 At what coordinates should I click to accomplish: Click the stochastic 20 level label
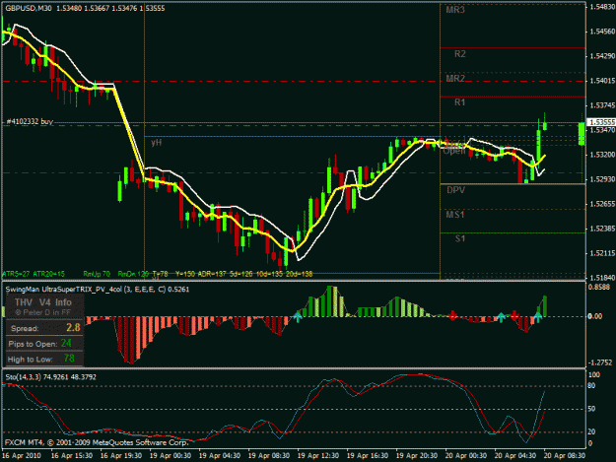(591, 431)
